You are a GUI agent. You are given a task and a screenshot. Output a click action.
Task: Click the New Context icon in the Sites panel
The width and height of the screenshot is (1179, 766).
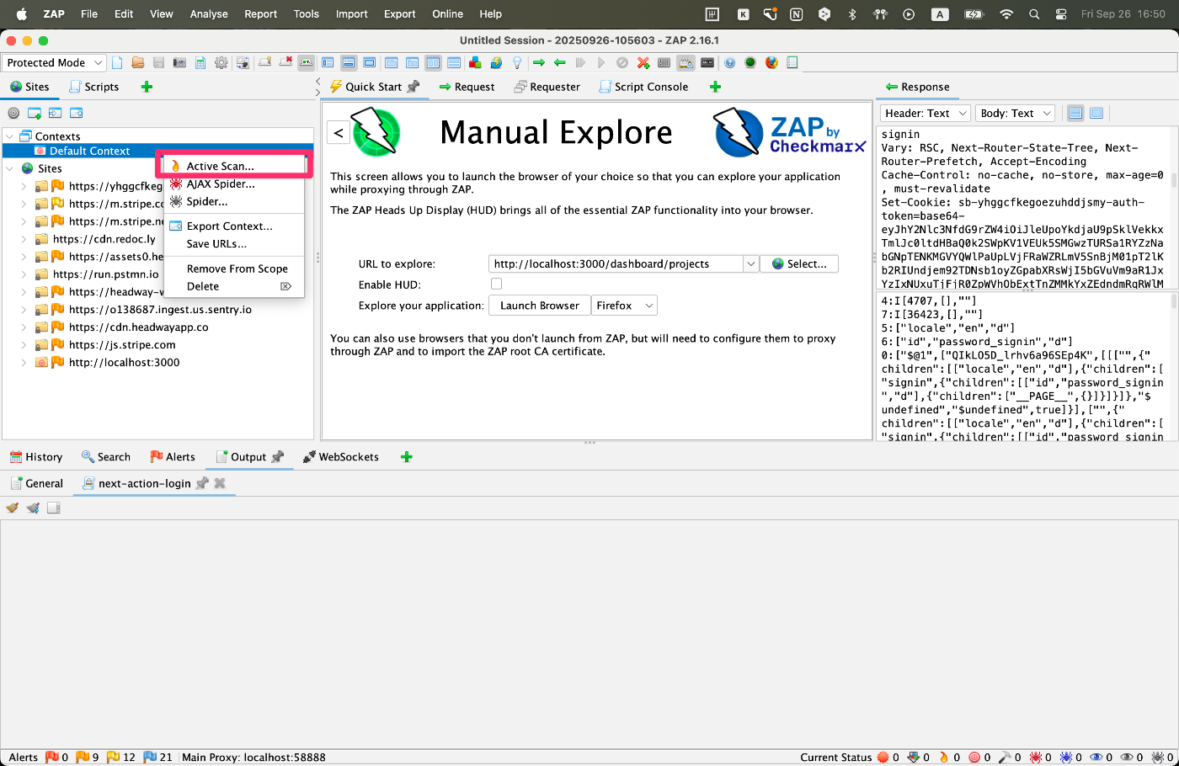pos(35,113)
